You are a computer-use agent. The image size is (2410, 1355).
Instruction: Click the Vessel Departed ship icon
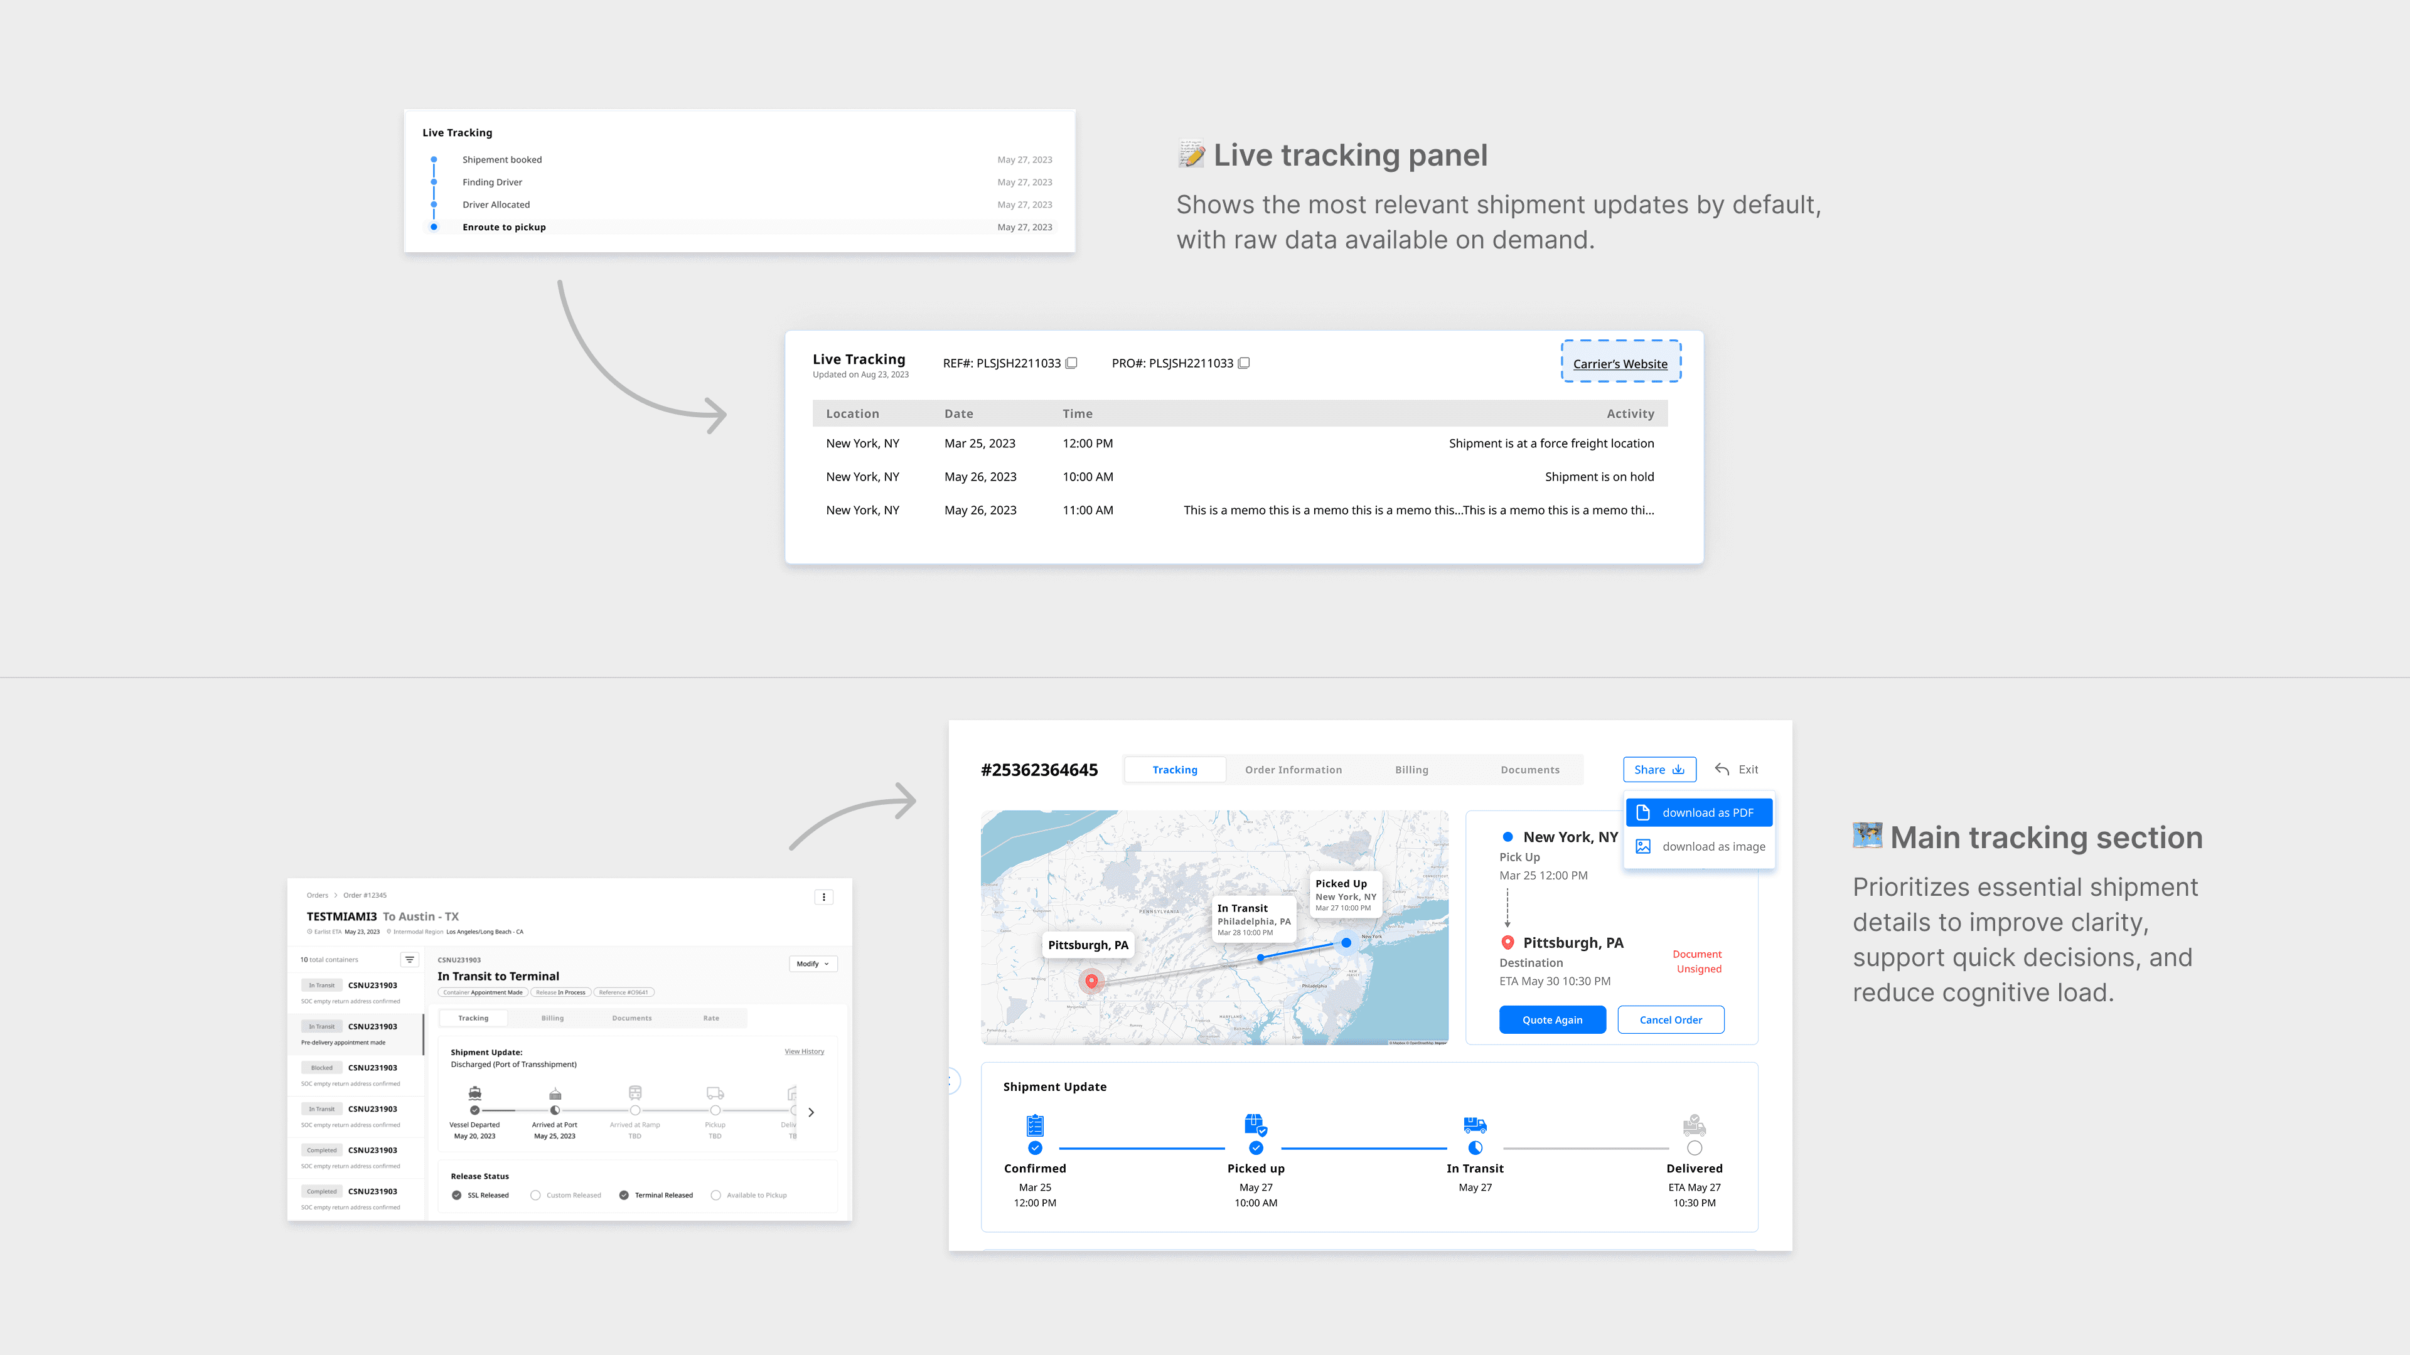tap(475, 1092)
